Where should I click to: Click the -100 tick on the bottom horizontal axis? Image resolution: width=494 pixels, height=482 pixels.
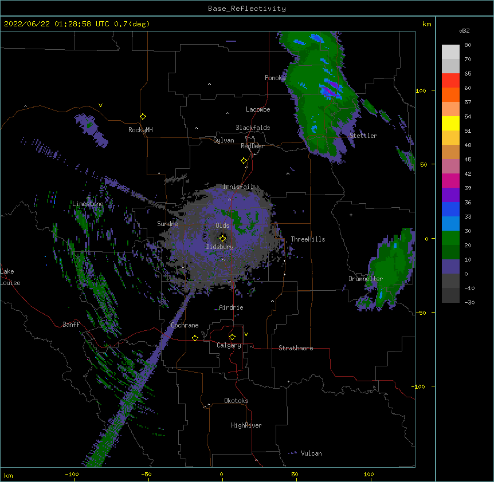pos(72,474)
